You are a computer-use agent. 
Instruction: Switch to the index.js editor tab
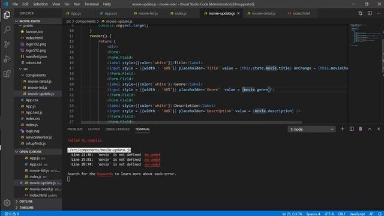181,13
